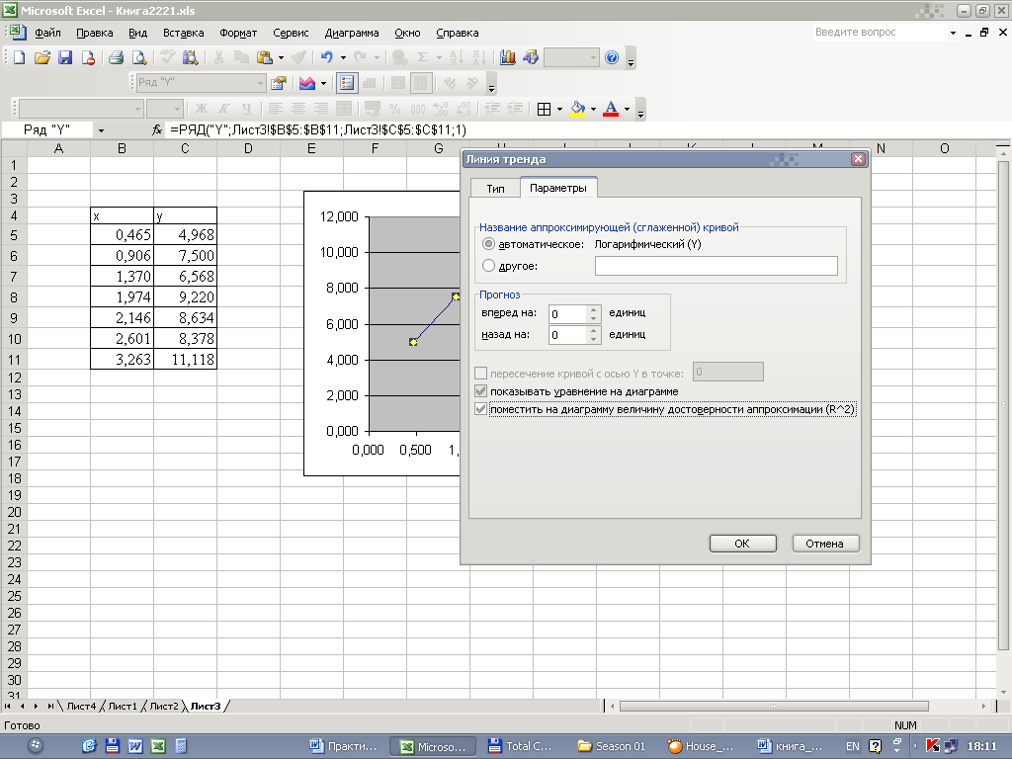Save the workbook using the floppy disk icon
Image resolution: width=1012 pixels, height=759 pixels.
click(x=65, y=57)
